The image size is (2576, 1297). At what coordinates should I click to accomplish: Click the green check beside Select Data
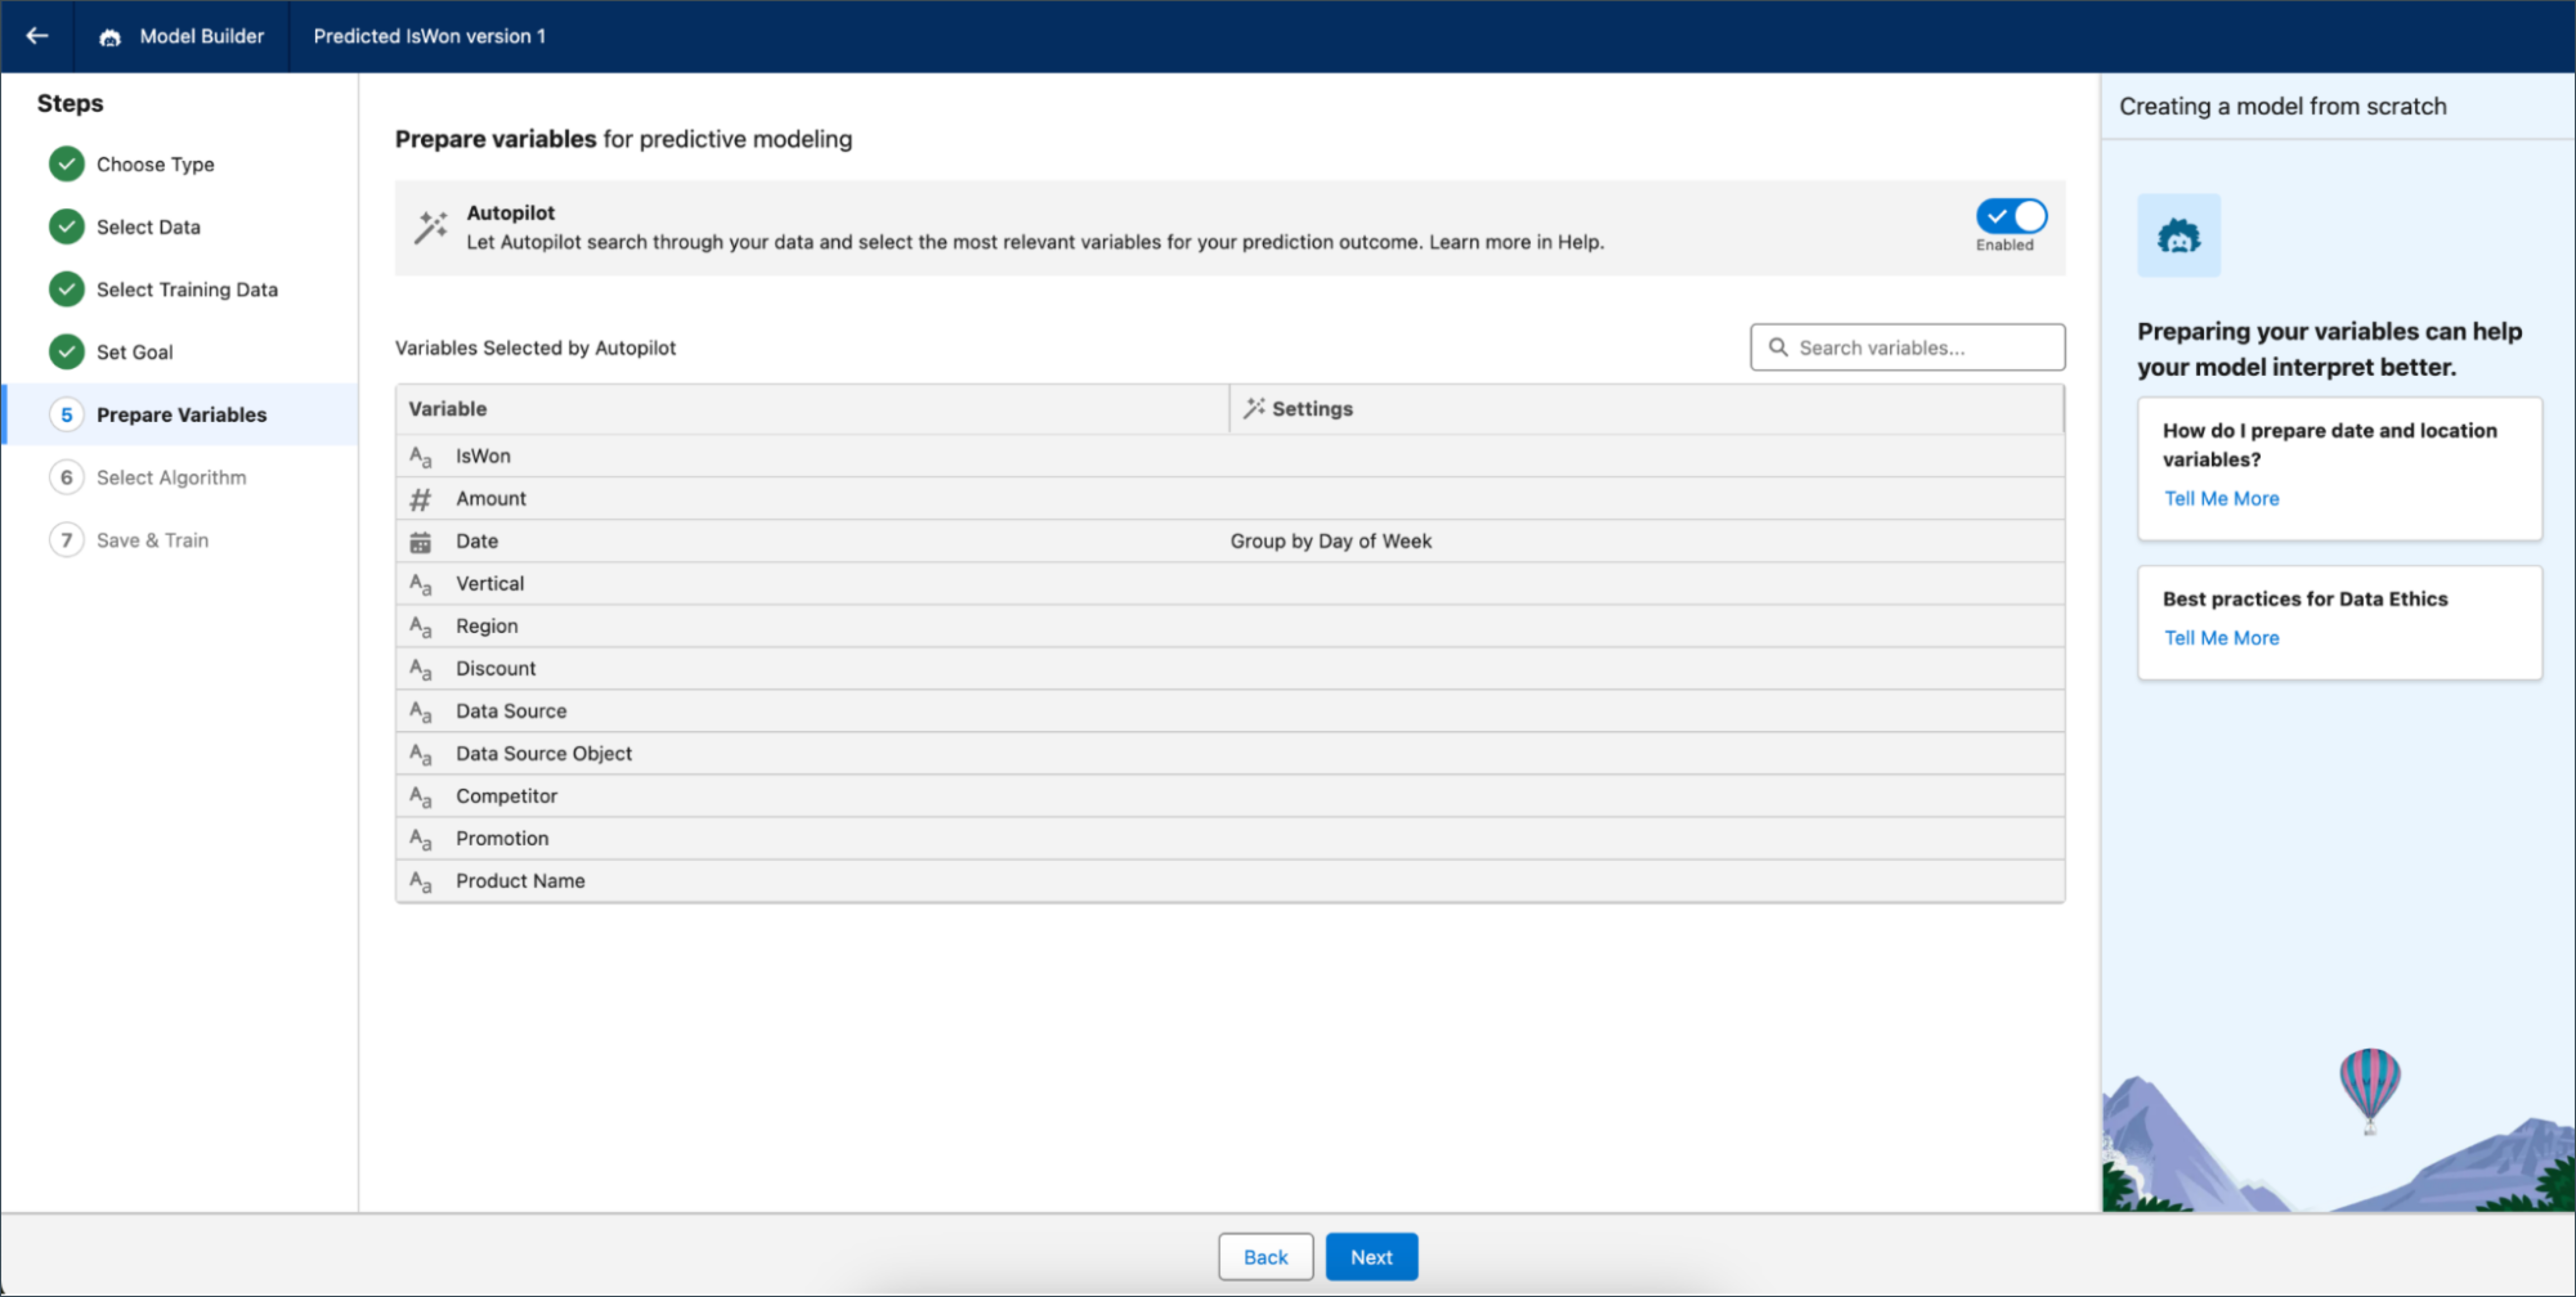click(67, 227)
